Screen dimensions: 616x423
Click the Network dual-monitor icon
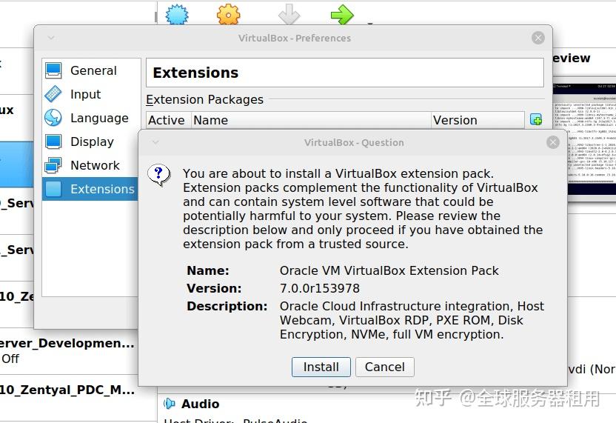[x=53, y=165]
